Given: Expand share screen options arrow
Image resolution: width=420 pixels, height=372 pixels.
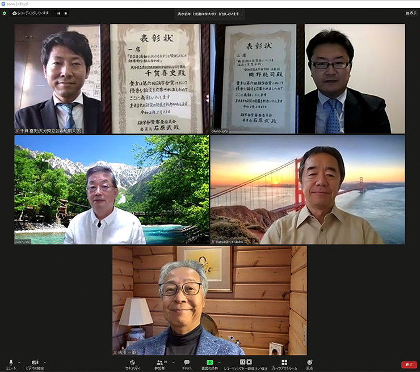Looking at the screenshot, I should tap(218, 362).
